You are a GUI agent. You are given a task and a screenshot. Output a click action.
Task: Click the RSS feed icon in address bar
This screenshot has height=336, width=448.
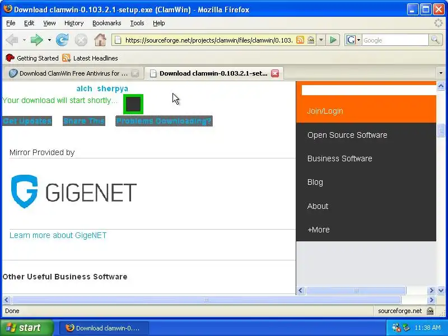(300, 40)
